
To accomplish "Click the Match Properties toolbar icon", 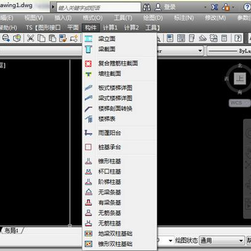I will 63,38.
